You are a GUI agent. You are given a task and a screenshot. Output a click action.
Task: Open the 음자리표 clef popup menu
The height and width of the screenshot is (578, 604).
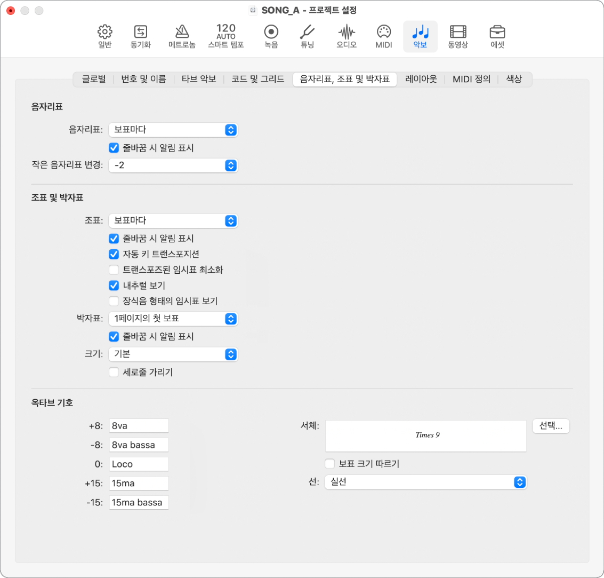click(173, 130)
